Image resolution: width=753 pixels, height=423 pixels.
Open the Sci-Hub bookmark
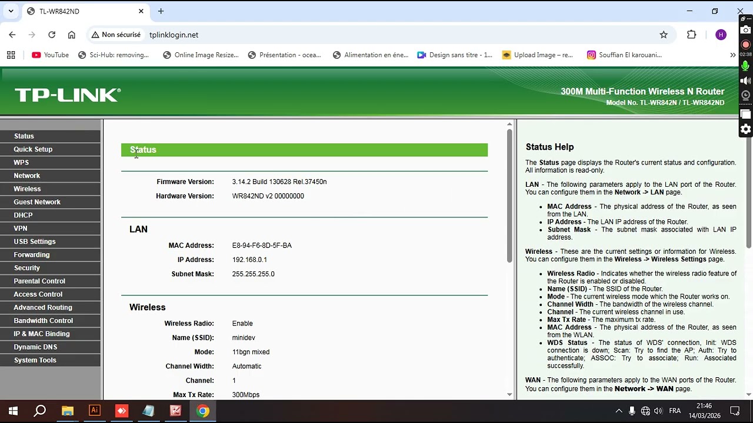[113, 55]
